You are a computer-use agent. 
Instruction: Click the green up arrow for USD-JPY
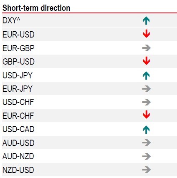click(146, 75)
